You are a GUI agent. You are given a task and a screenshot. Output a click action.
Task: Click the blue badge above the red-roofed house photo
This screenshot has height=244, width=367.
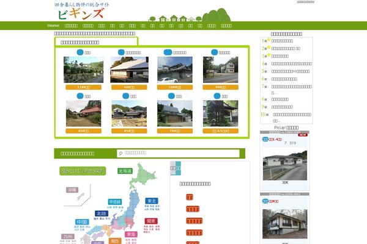pos(80,96)
